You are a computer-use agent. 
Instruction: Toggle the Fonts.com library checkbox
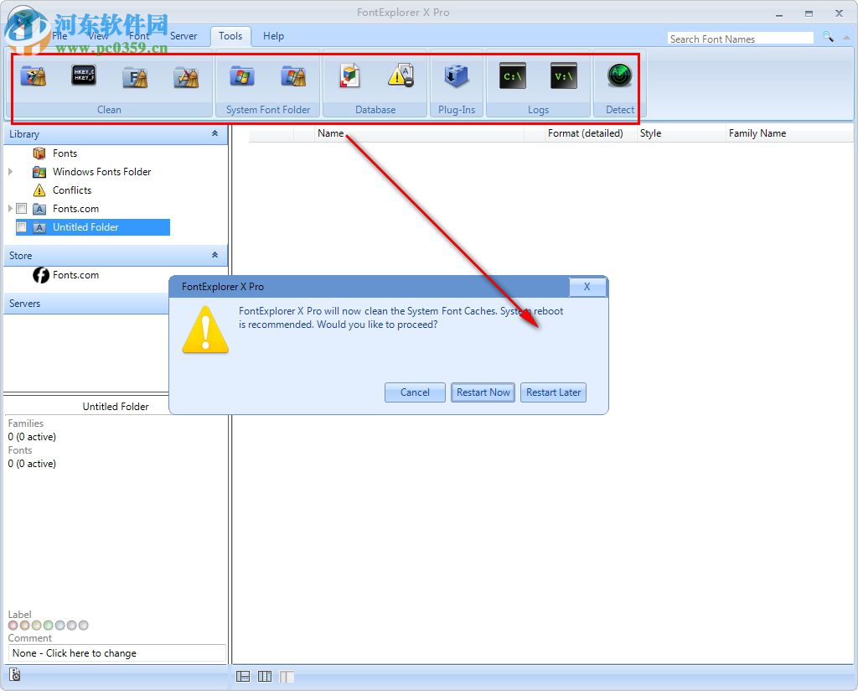[x=21, y=208]
